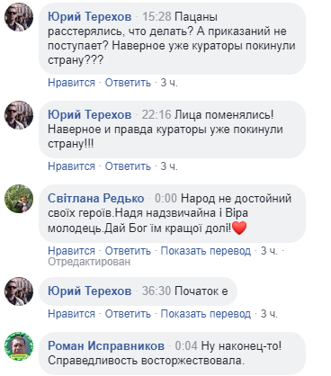The width and height of the screenshot is (331, 376).
Task: Click the 36:30 video timestamp link
Action: click(x=157, y=291)
